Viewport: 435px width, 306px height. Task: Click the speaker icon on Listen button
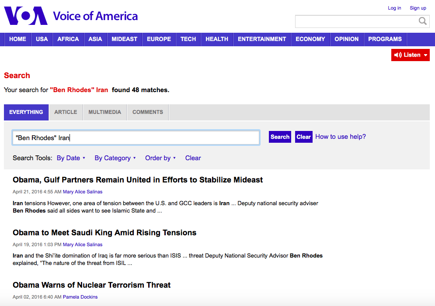(x=398, y=55)
